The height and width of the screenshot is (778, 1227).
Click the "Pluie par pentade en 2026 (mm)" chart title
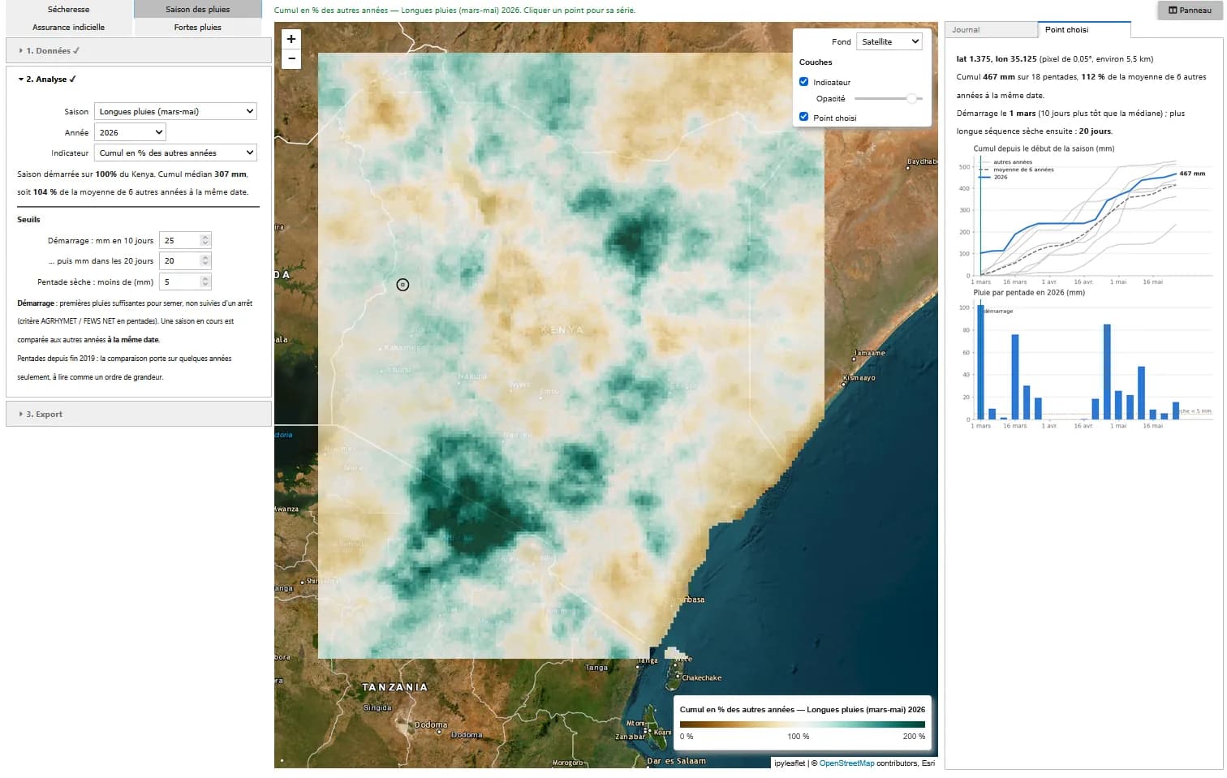tap(1029, 293)
